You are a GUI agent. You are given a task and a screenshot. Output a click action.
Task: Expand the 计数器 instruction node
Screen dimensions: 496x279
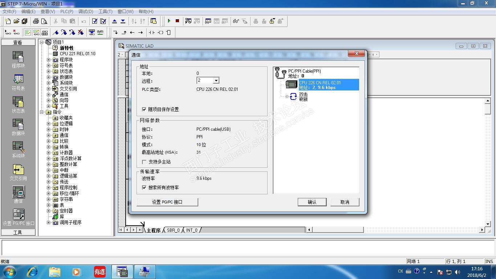tap(49, 153)
